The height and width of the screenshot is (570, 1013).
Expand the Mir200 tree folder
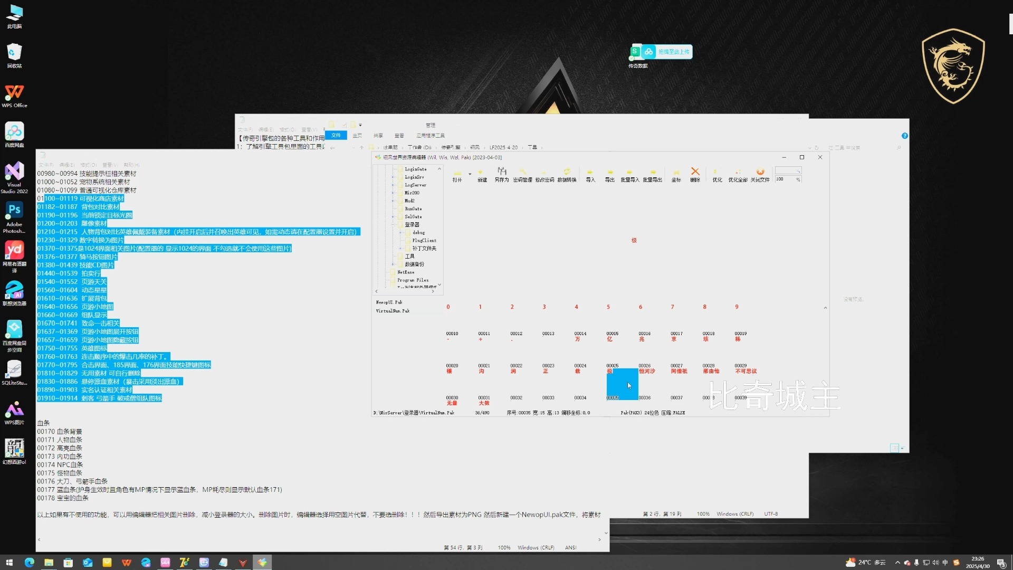tap(393, 193)
